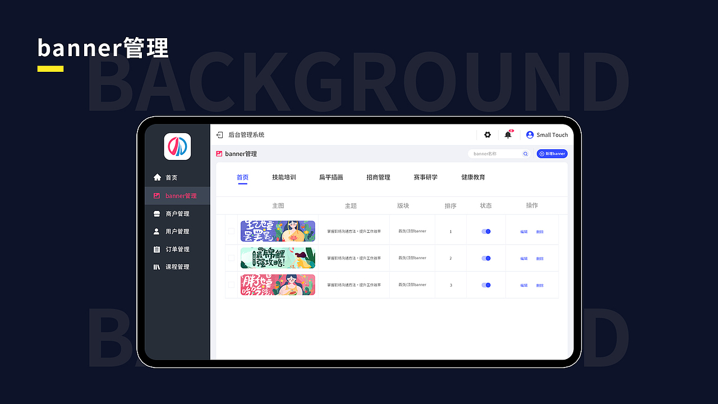The height and width of the screenshot is (404, 718).
Task: Check the box for the purple banner row
Action: (x=231, y=231)
